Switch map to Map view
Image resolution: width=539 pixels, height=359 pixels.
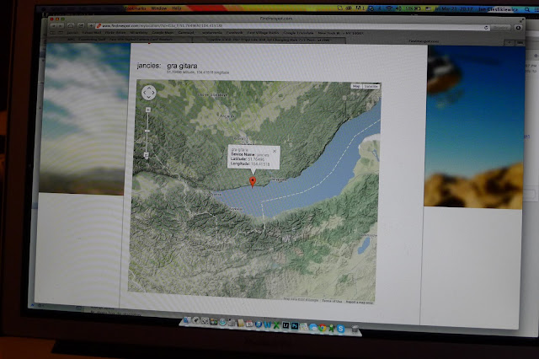click(x=356, y=86)
